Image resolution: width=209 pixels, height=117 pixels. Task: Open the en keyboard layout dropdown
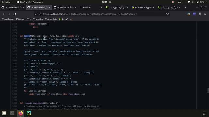tap(180, 2)
